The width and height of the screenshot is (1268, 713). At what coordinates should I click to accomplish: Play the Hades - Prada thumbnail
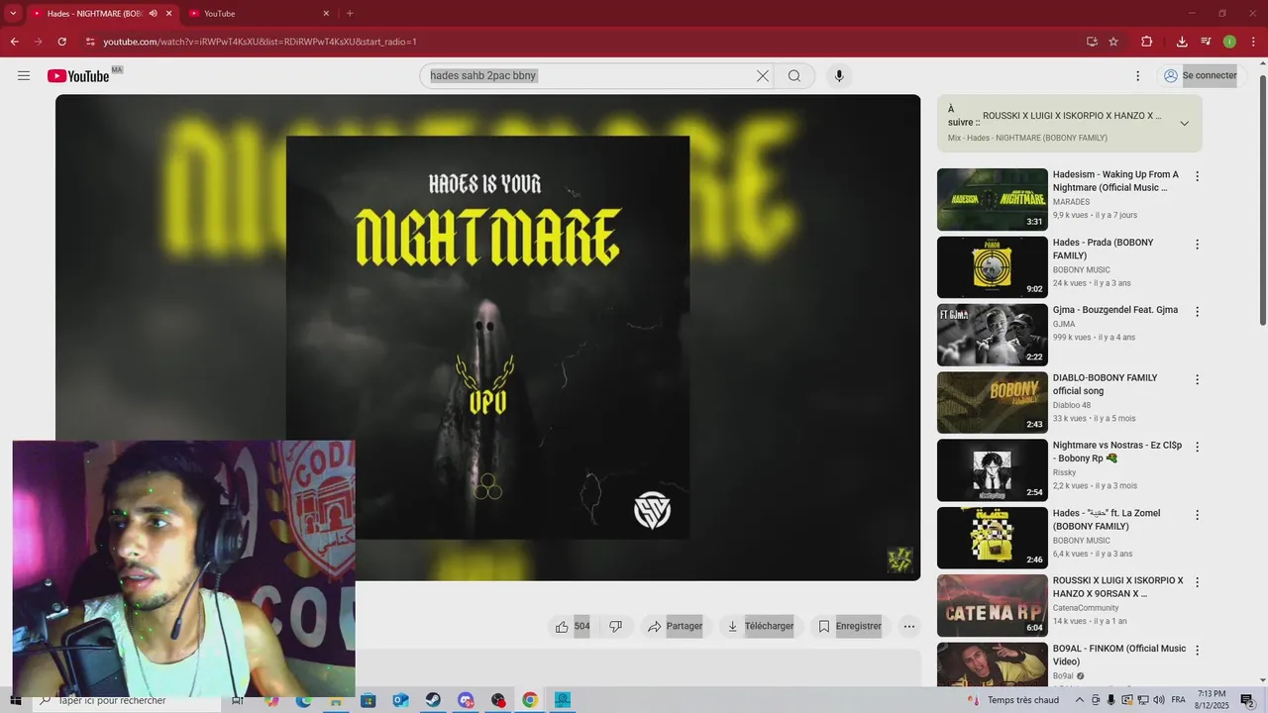click(x=993, y=267)
